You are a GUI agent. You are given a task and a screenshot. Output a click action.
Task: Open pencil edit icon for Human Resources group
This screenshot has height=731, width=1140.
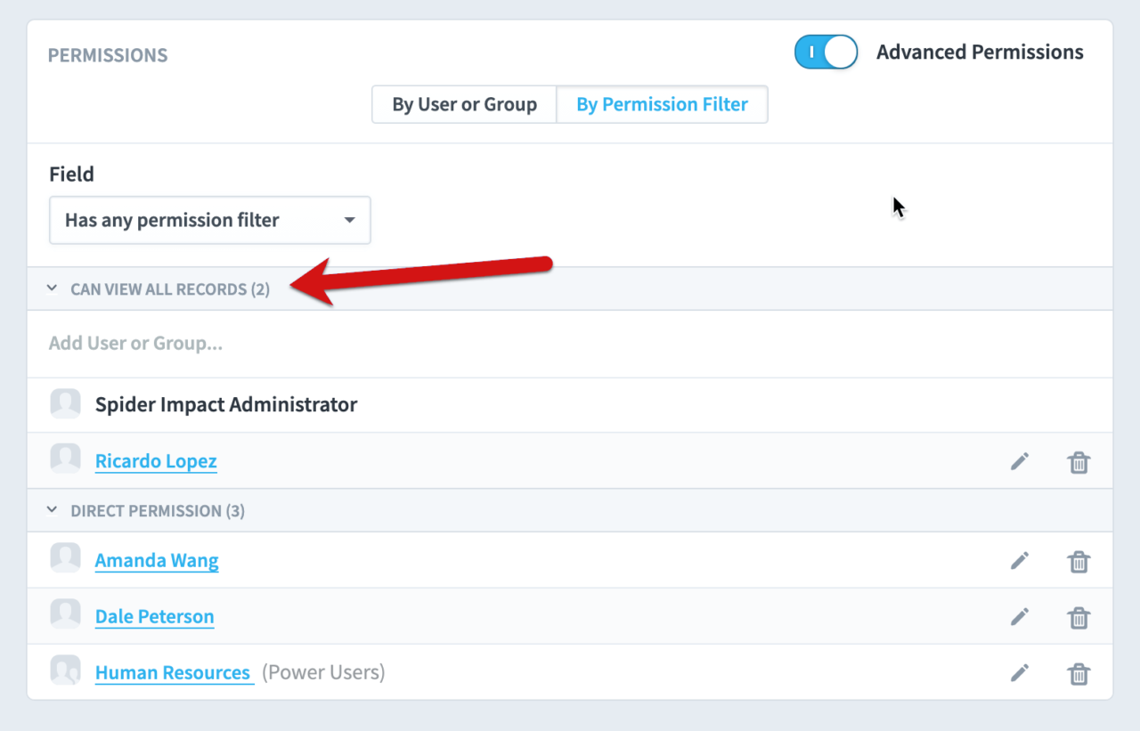1020,672
